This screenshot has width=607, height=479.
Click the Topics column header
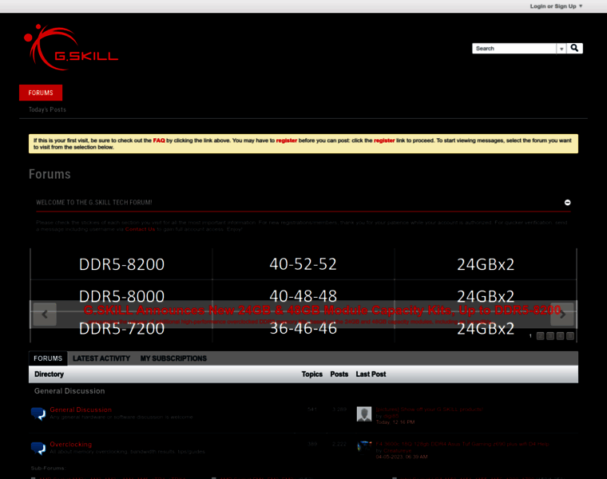tap(312, 374)
